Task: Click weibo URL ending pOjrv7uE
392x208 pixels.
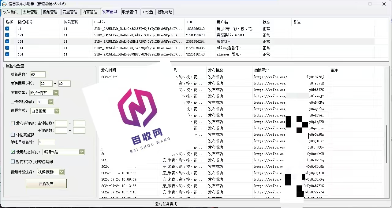Action: 289,83
